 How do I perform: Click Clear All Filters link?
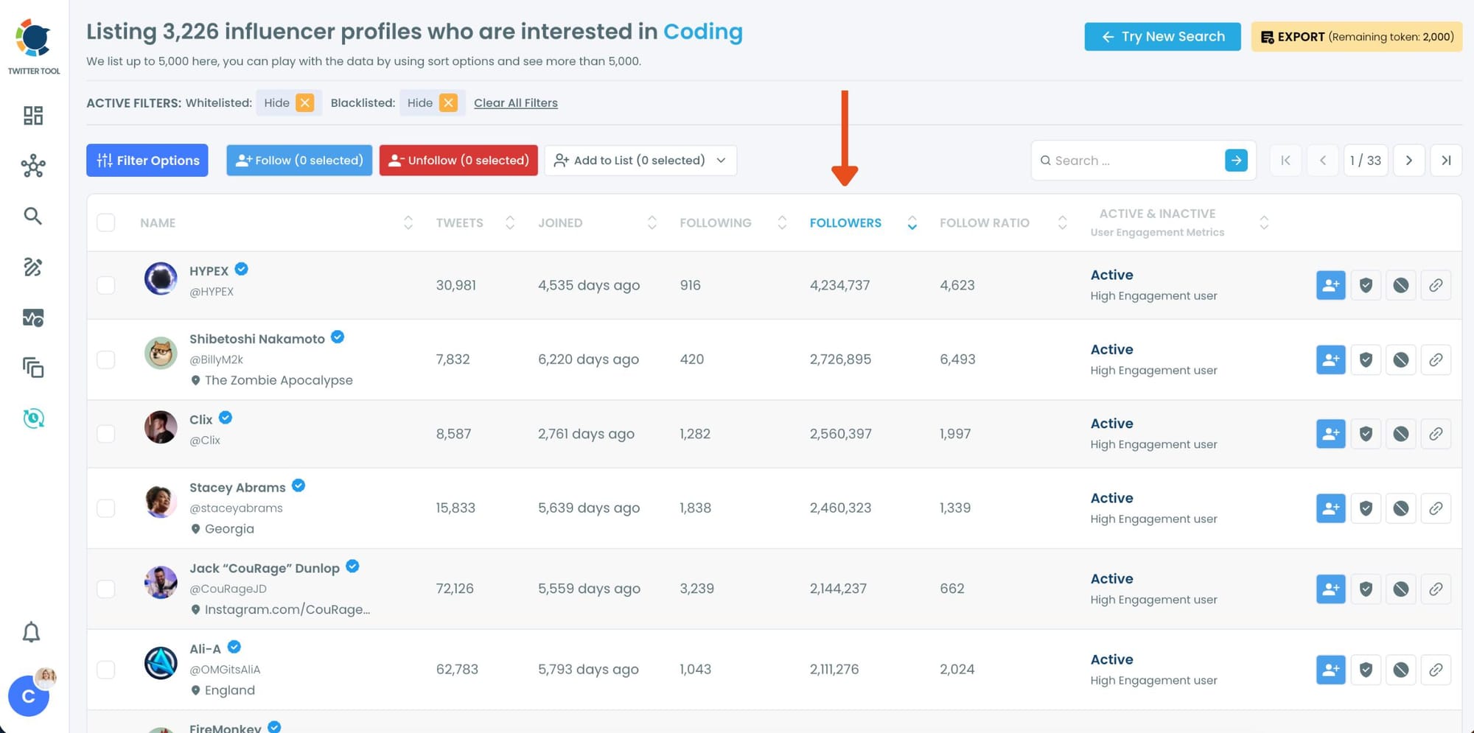pos(516,102)
